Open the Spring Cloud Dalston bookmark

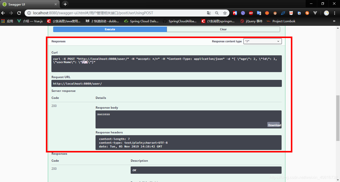141,21
